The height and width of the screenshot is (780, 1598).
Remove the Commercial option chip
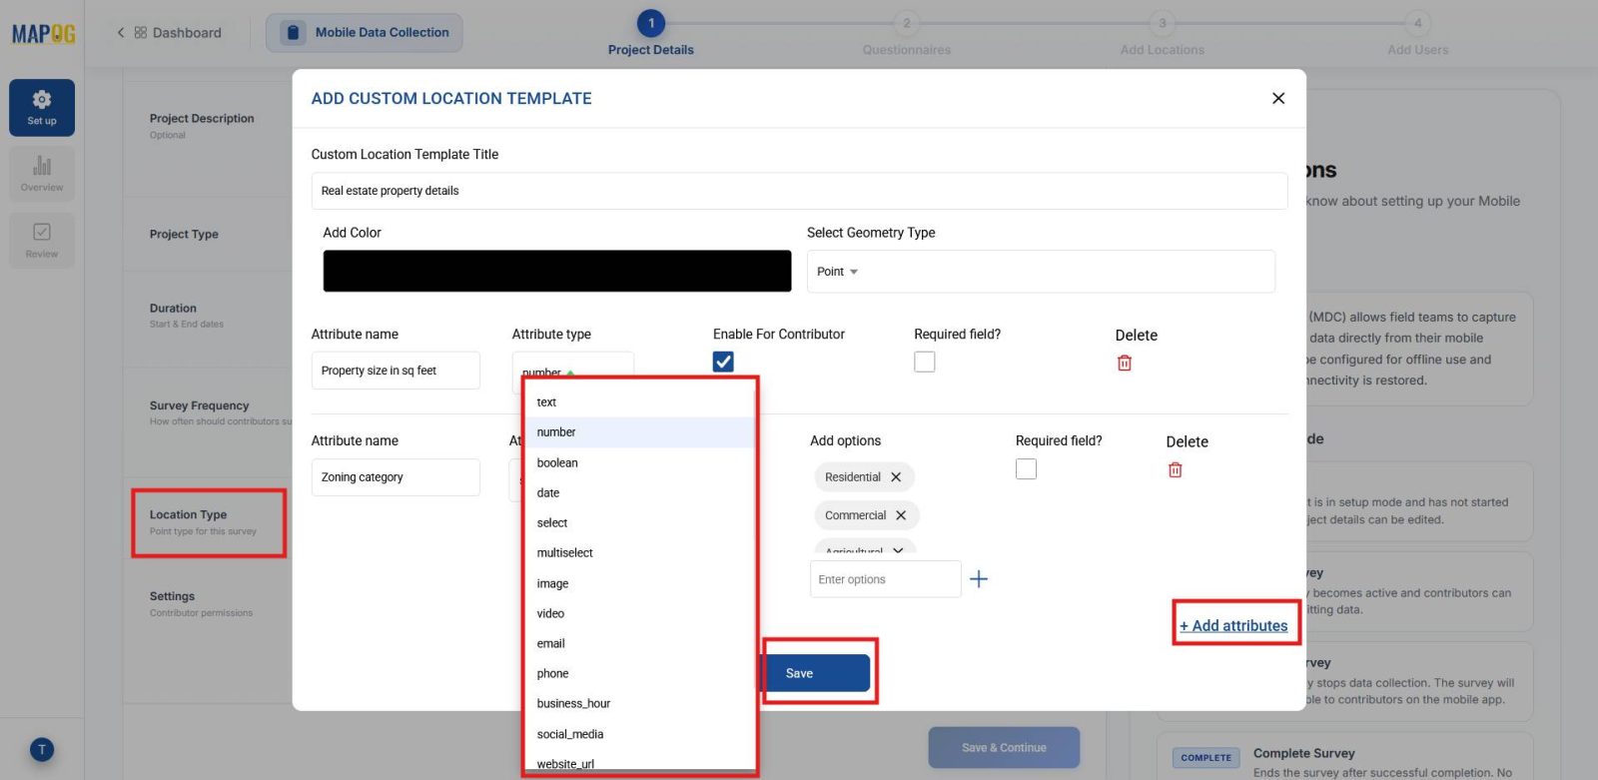901,515
